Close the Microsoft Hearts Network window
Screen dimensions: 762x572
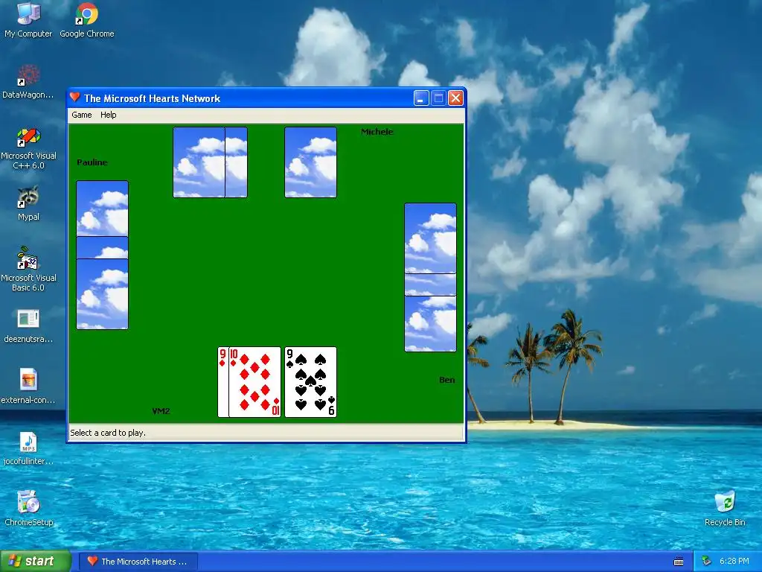pyautogui.click(x=455, y=98)
